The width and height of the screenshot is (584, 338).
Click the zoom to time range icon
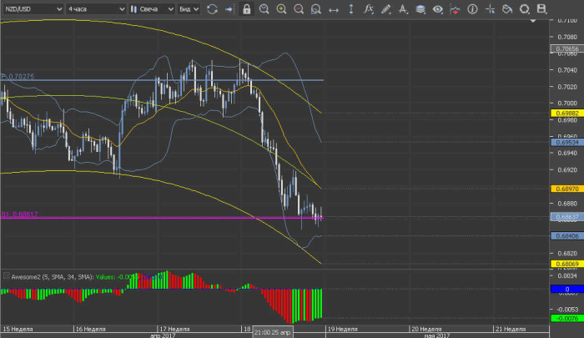[264, 8]
